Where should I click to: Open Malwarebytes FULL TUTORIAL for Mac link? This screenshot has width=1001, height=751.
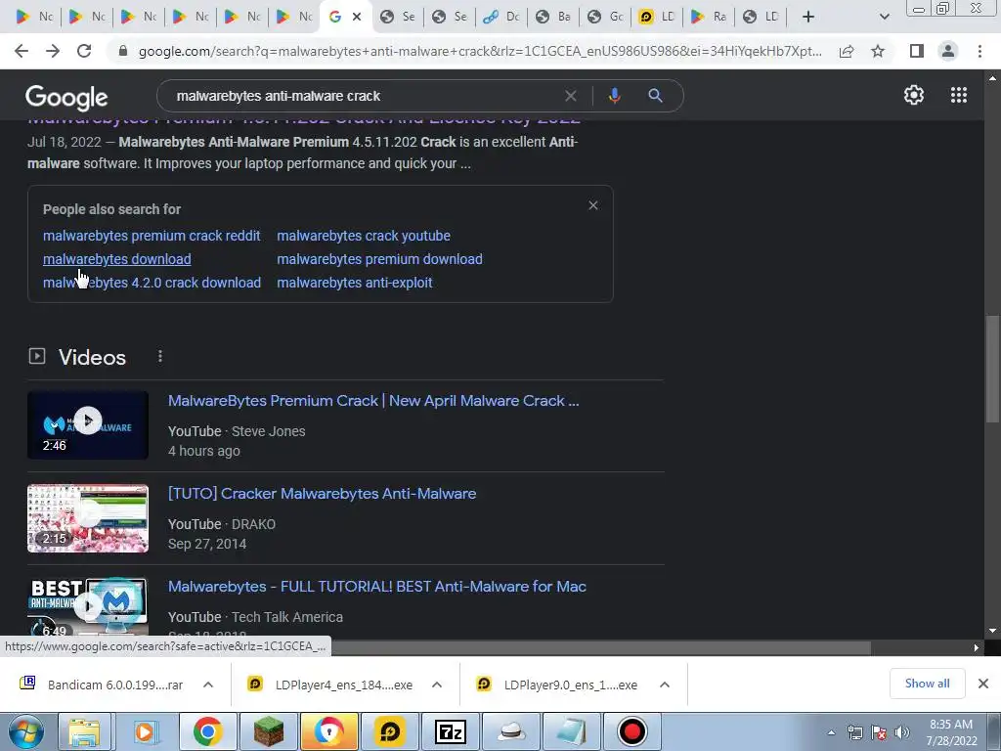point(376,587)
